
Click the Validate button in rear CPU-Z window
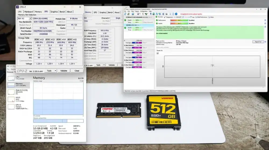tap(112, 65)
